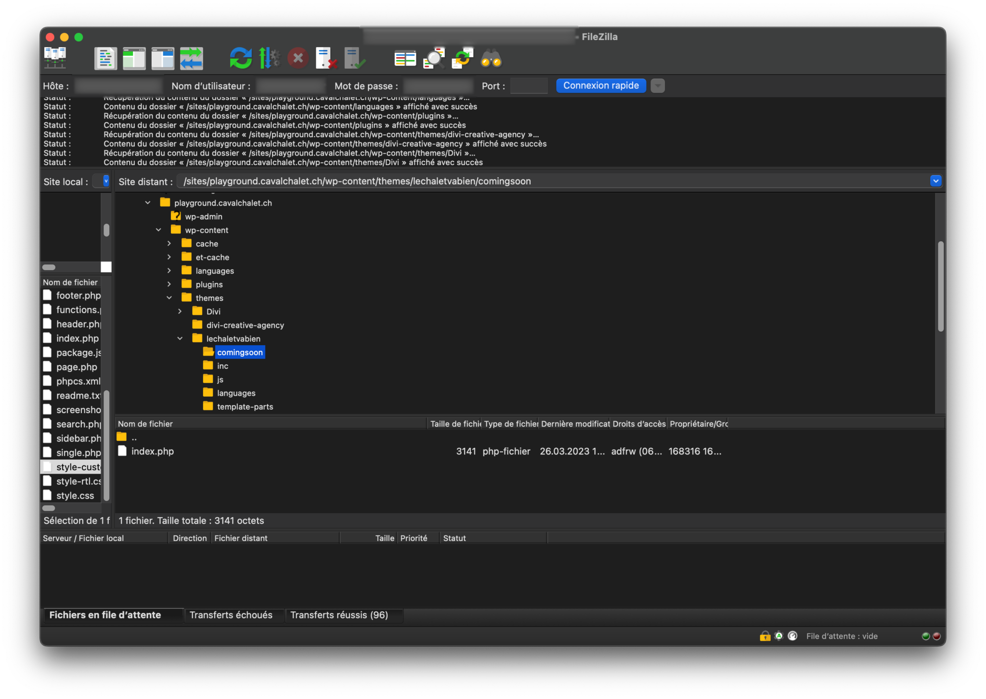
Task: Toggle message log display icon
Action: click(x=105, y=58)
